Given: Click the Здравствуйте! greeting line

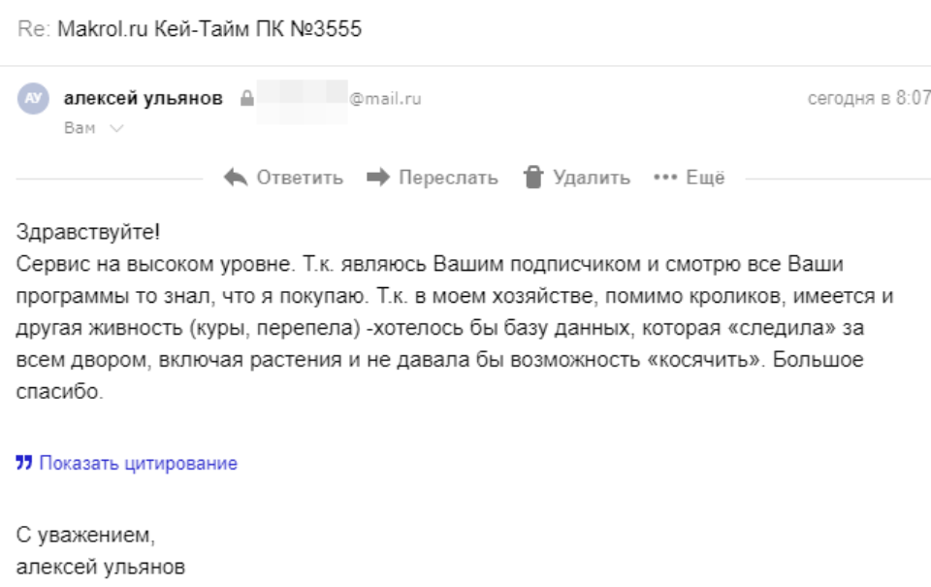Looking at the screenshot, I should (x=89, y=235).
